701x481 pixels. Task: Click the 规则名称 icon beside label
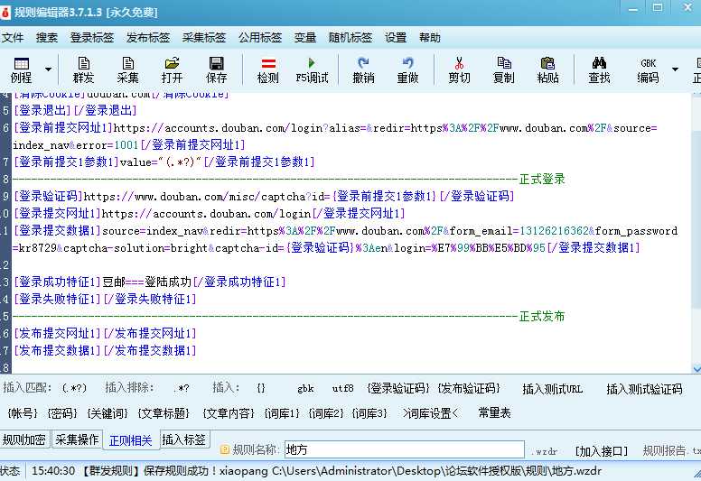[225, 449]
